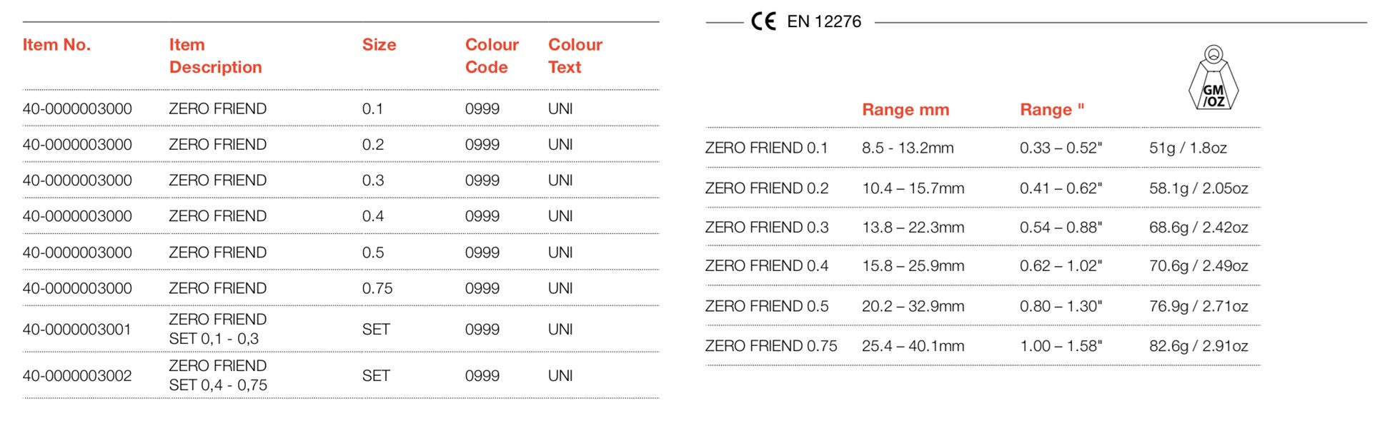Select the size 0.75 cell
This screenshot has width=1395, height=428.
[377, 288]
